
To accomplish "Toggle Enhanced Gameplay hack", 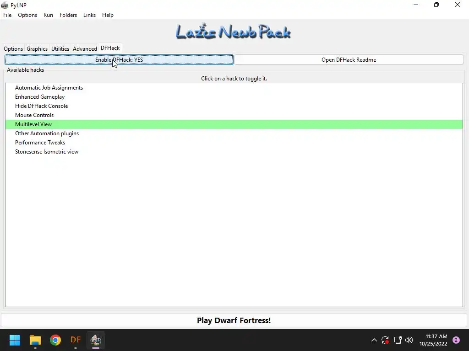I will 234,97.
